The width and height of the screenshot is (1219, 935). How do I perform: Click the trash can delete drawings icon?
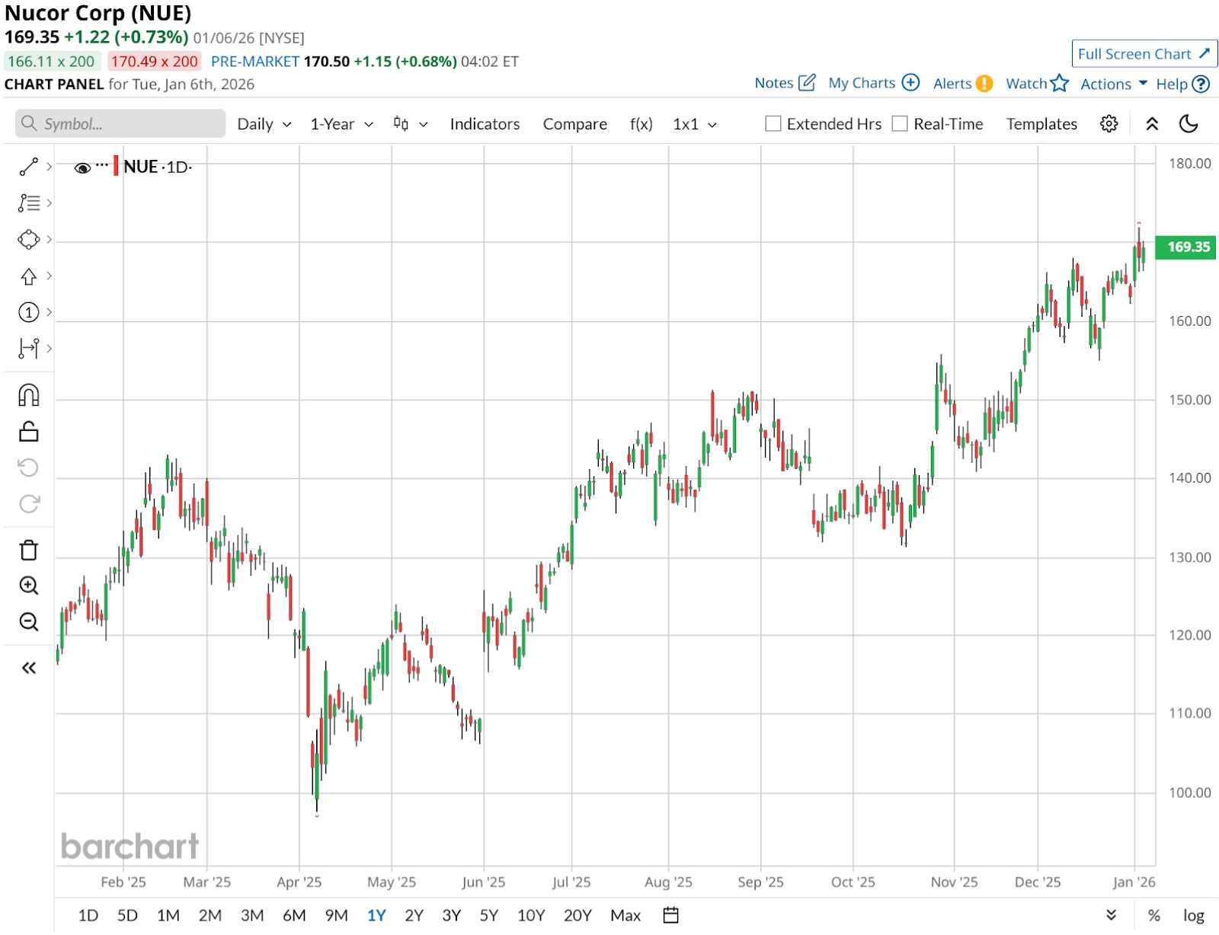(x=29, y=550)
